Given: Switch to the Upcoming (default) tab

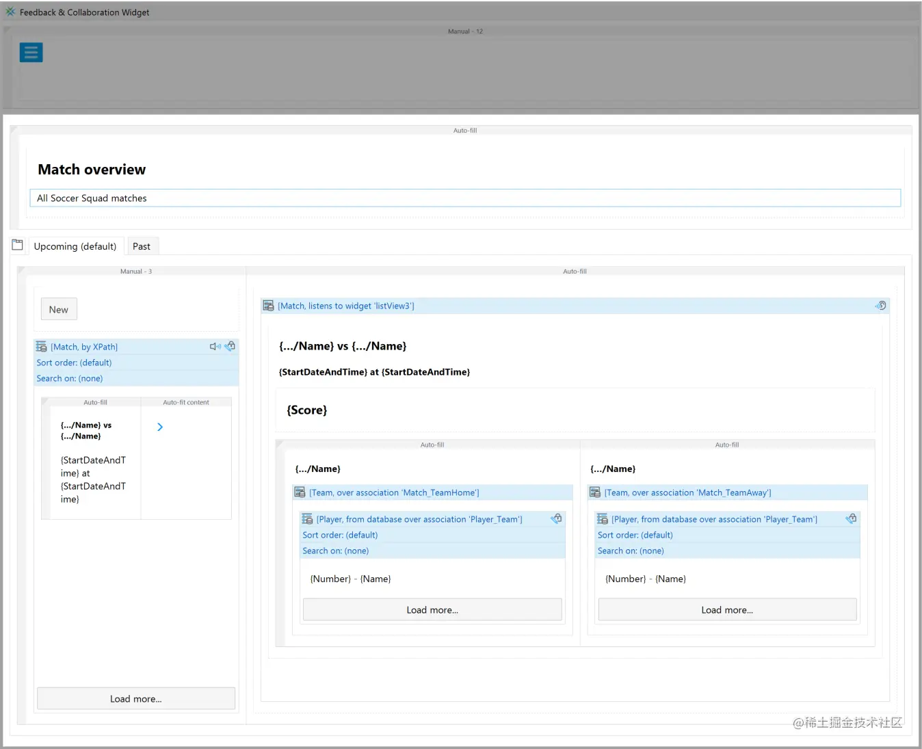Looking at the screenshot, I should click(x=75, y=246).
